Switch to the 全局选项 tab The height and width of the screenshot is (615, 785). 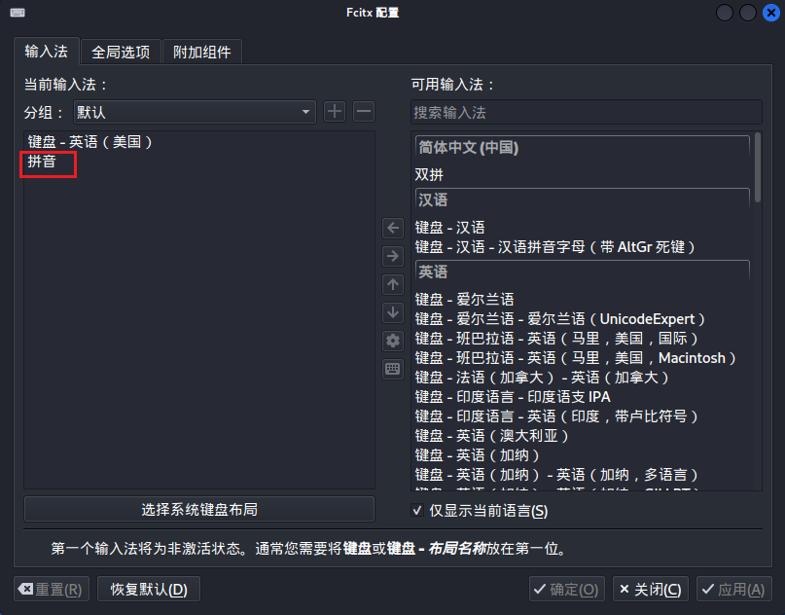(x=121, y=53)
